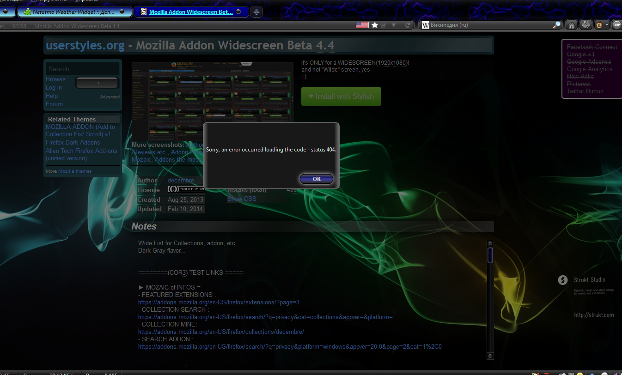This screenshot has height=375, width=622.
Task: Click the Mozilla themes link
Action: (75, 171)
